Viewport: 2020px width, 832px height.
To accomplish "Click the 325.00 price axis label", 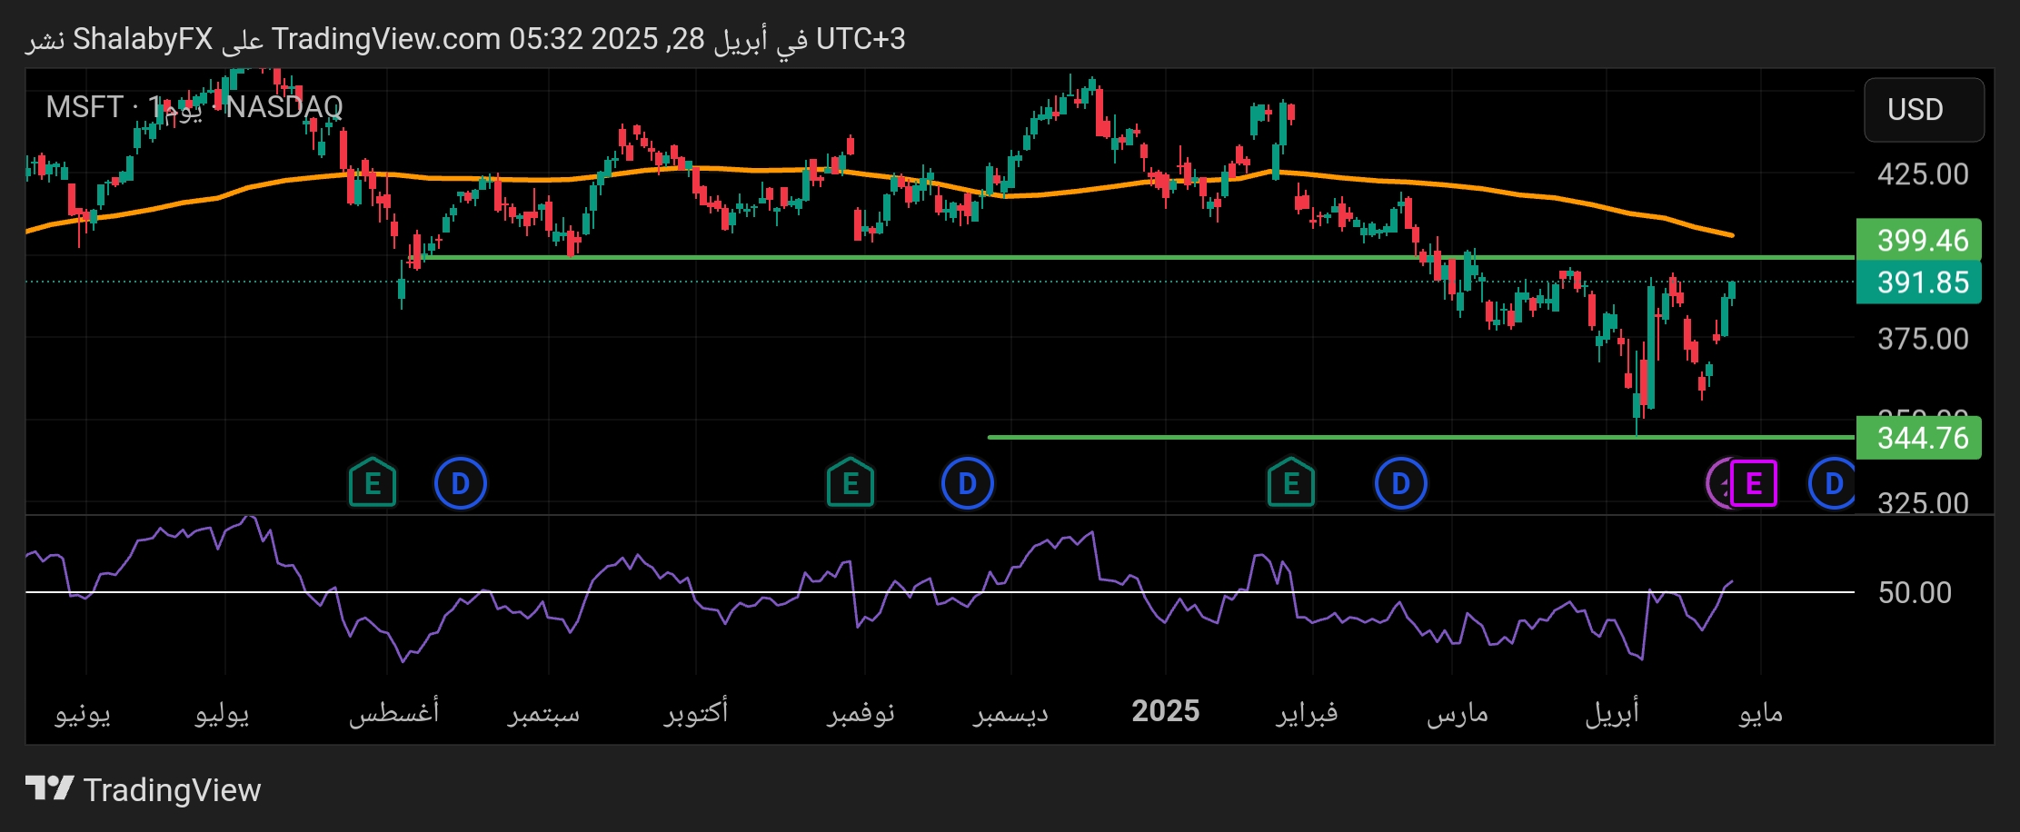I will click(1923, 502).
